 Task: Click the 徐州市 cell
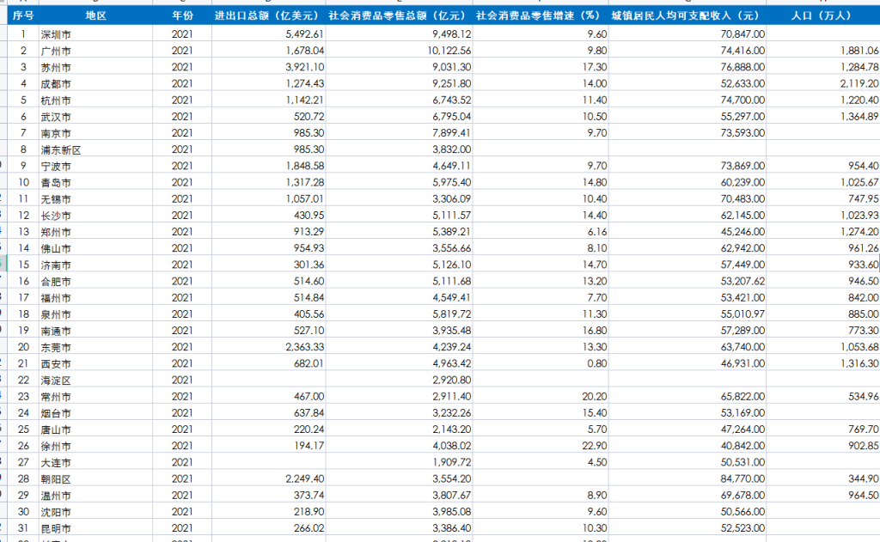(95, 446)
